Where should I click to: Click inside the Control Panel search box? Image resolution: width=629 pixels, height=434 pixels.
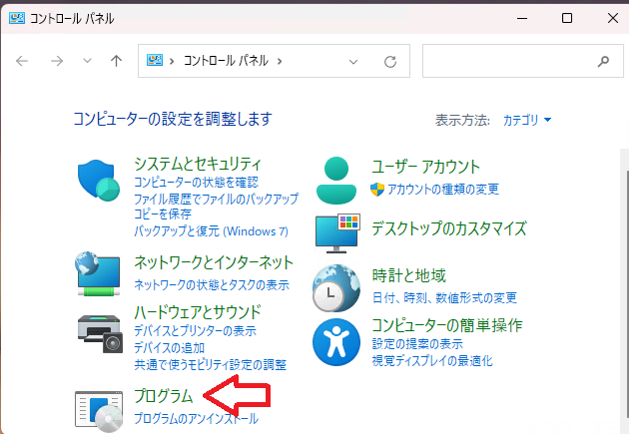pos(509,61)
